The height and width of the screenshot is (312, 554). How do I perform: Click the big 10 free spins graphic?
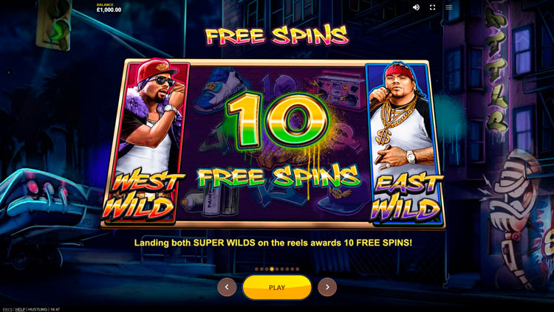pyautogui.click(x=278, y=120)
